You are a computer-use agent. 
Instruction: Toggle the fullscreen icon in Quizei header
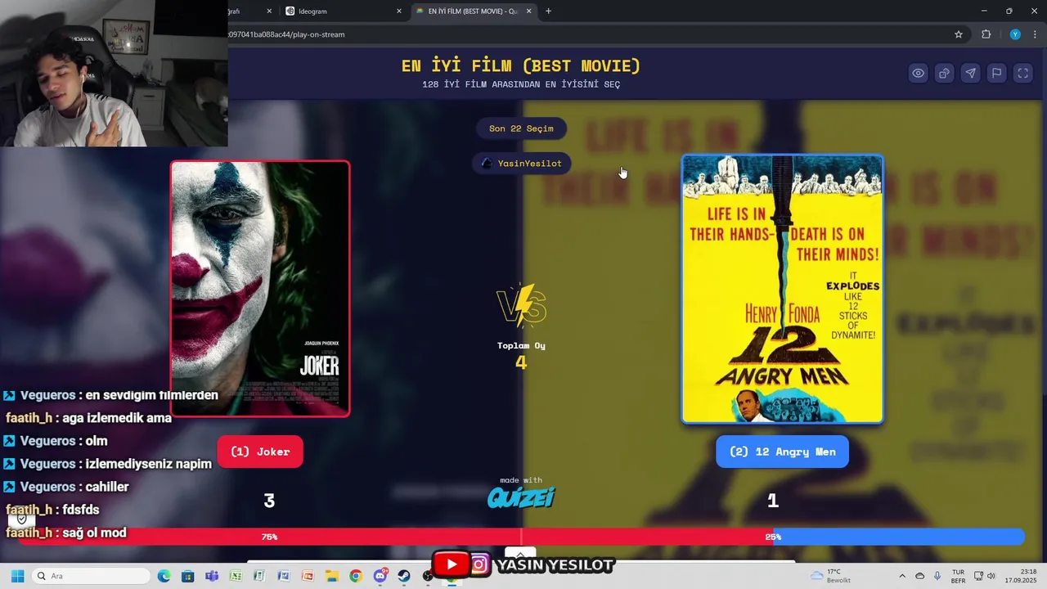(1022, 73)
